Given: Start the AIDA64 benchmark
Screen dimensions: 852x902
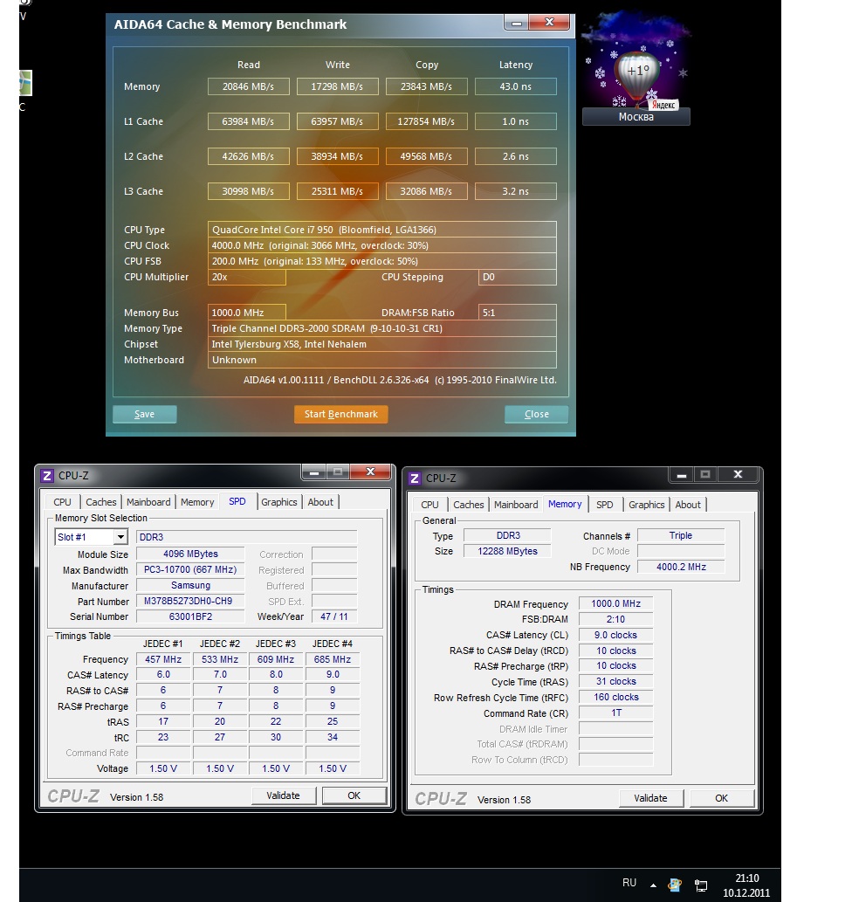Looking at the screenshot, I should [341, 414].
